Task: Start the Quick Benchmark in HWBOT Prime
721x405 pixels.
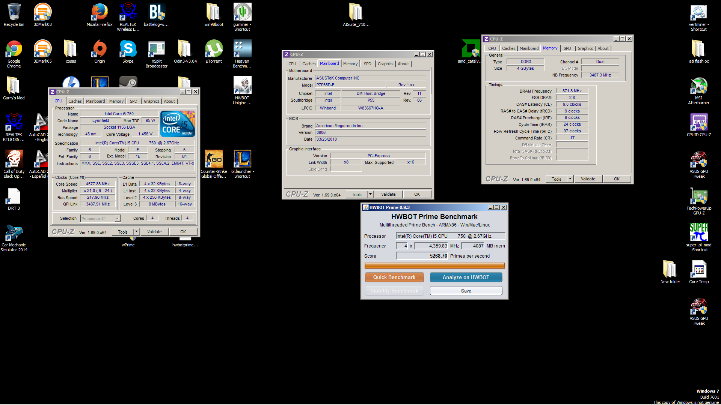Action: click(x=394, y=277)
